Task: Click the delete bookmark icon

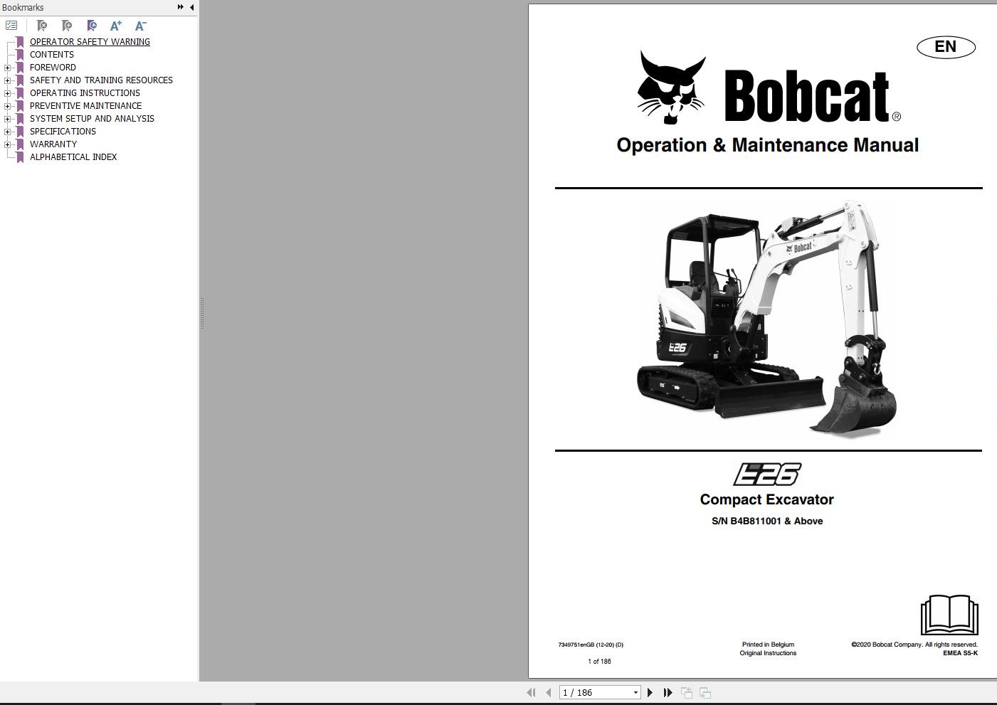Action: pyautogui.click(x=42, y=26)
